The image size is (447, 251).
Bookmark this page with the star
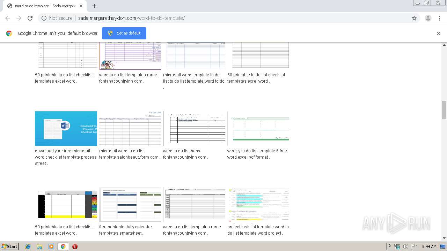[414, 18]
